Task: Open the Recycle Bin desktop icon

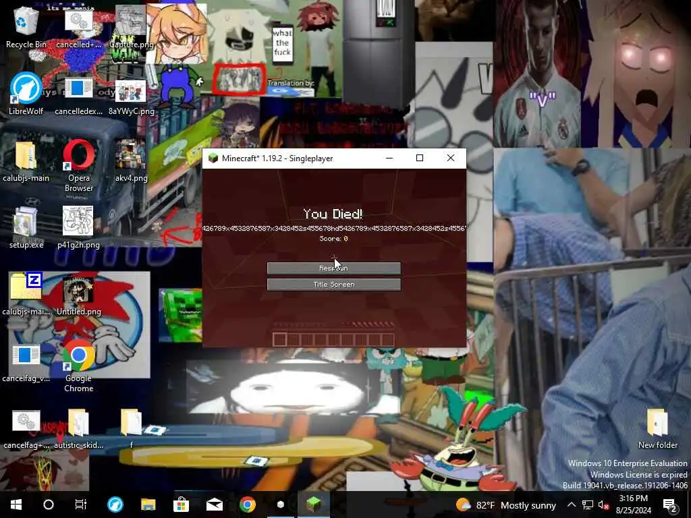Action: (x=26, y=27)
